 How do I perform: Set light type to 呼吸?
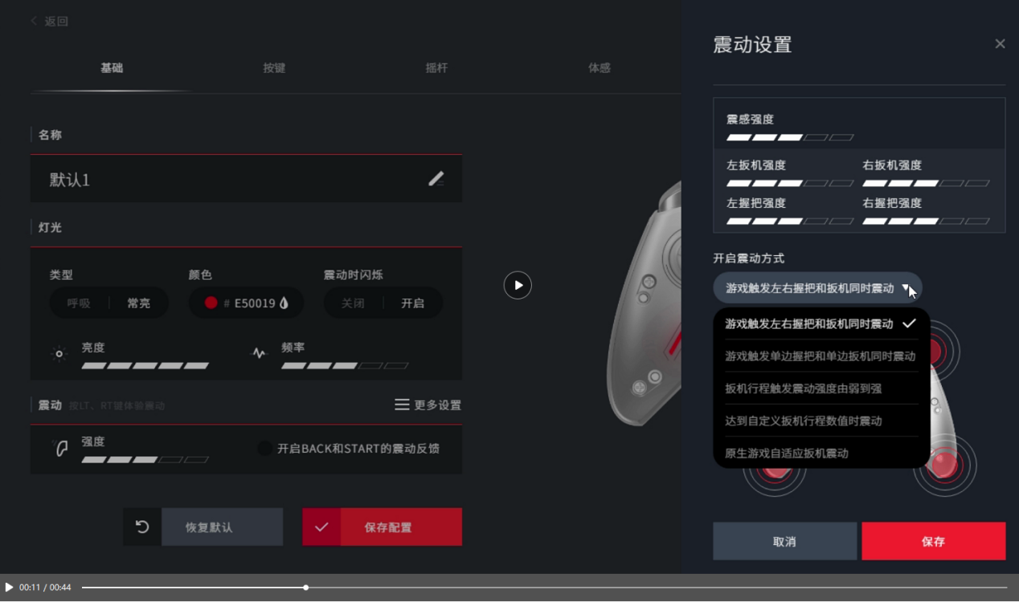(79, 303)
